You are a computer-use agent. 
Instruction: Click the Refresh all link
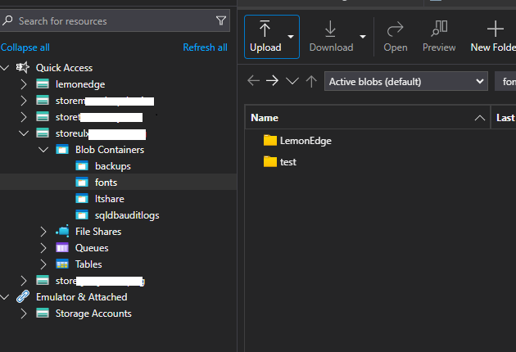pos(205,47)
